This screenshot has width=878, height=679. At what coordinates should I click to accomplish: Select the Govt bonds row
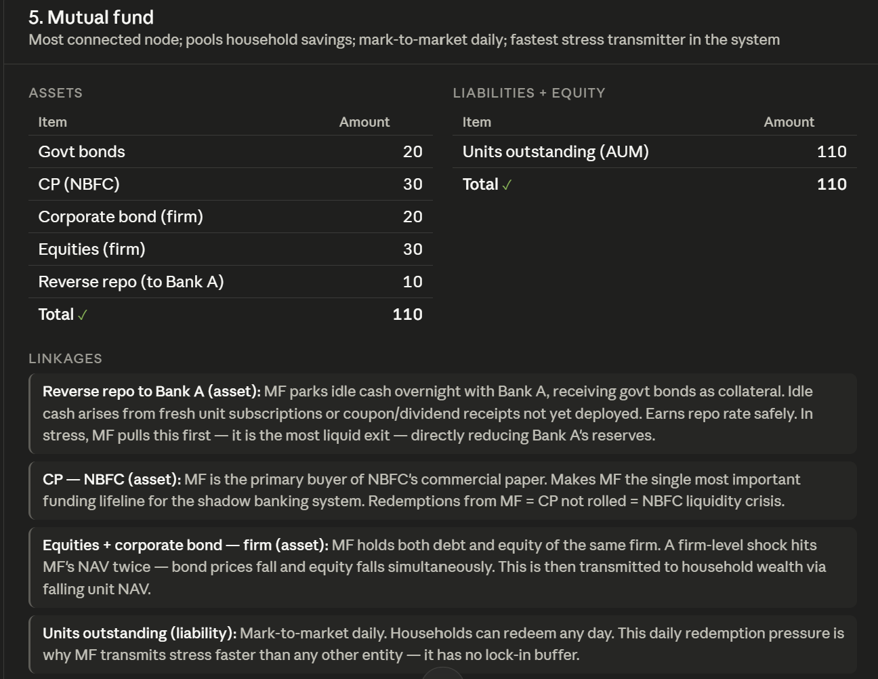[x=230, y=152]
